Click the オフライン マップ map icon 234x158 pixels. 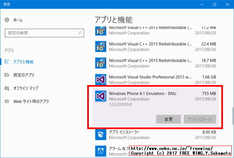point(7,88)
